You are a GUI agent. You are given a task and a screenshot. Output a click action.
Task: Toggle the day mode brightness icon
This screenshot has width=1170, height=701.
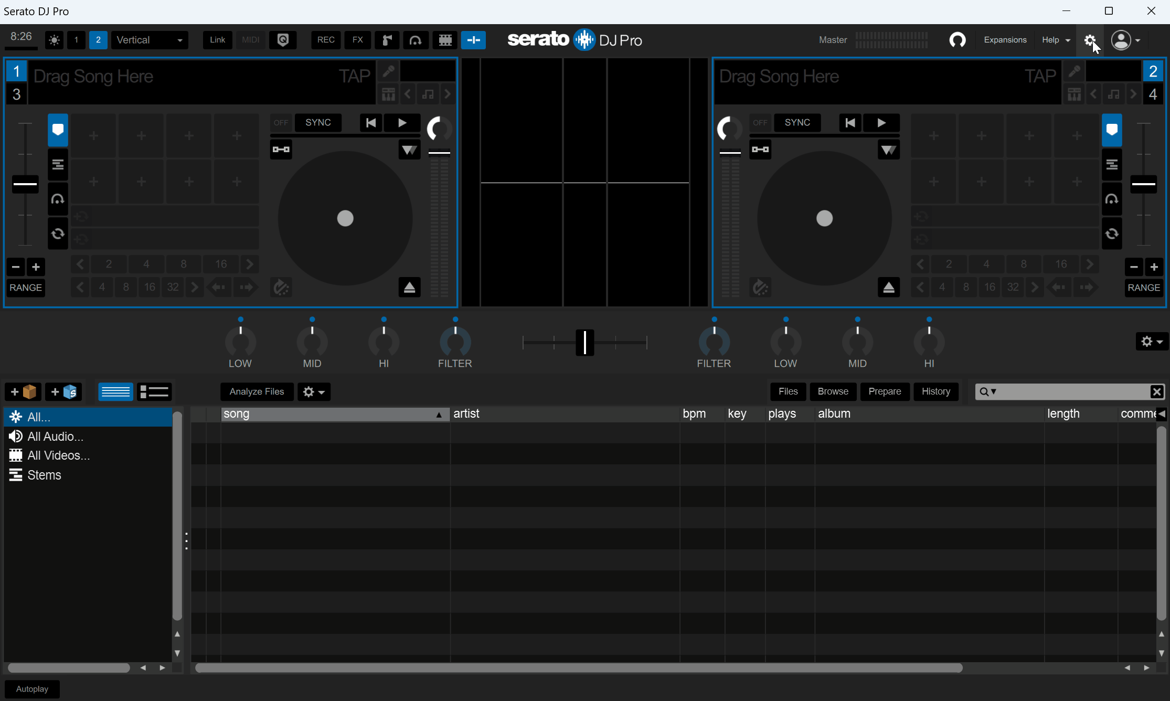click(x=54, y=40)
